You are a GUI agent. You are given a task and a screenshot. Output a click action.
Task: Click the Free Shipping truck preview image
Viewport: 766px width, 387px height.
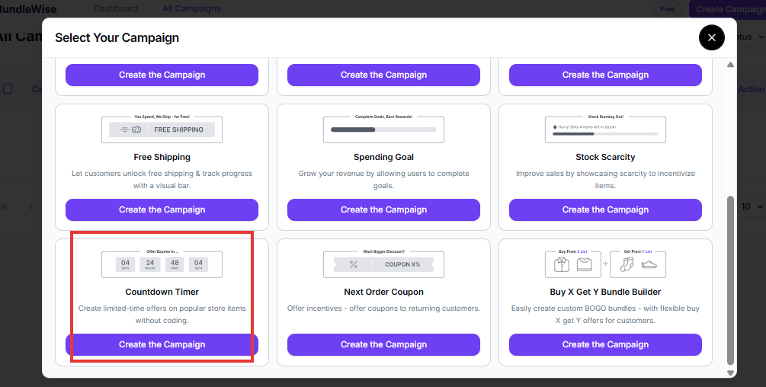tap(162, 129)
